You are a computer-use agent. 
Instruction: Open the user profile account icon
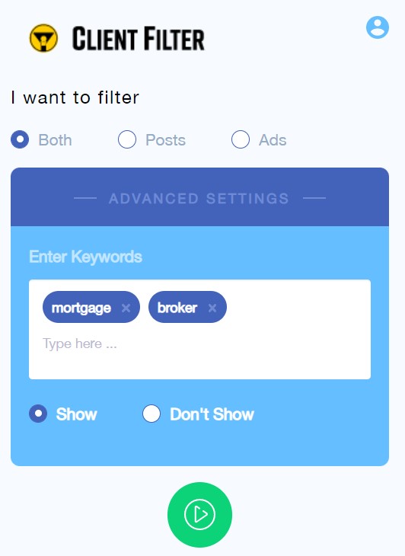click(x=378, y=27)
